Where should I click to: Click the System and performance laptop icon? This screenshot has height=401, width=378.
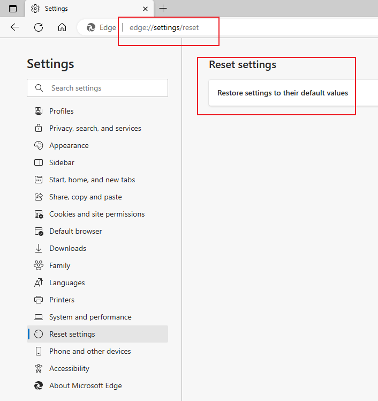click(x=39, y=317)
